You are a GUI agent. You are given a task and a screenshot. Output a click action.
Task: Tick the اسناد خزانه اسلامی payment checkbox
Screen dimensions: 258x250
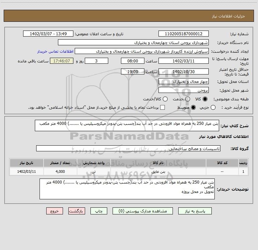pyautogui.click(x=163, y=107)
